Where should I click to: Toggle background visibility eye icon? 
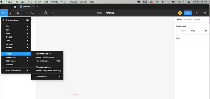tap(206, 31)
